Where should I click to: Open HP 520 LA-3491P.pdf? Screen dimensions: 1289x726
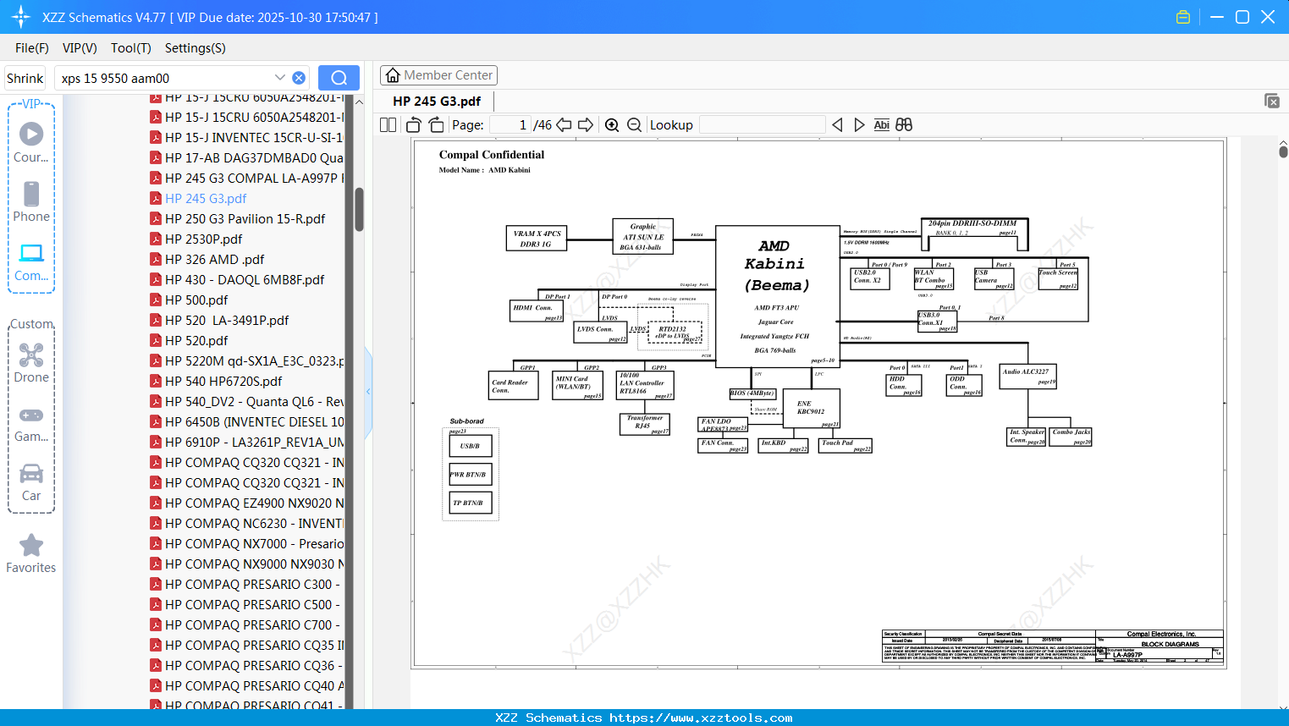point(219,320)
